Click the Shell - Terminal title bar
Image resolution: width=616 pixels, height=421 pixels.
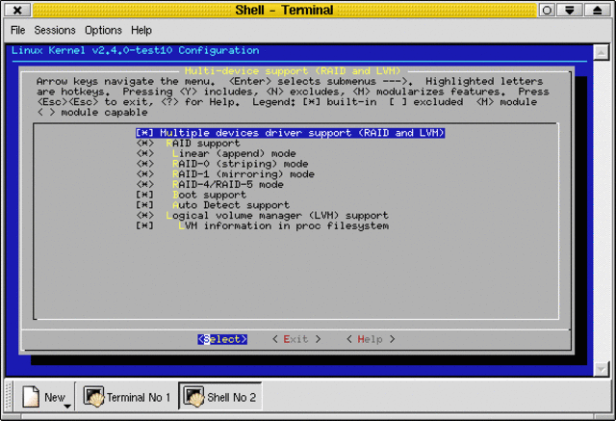(285, 10)
